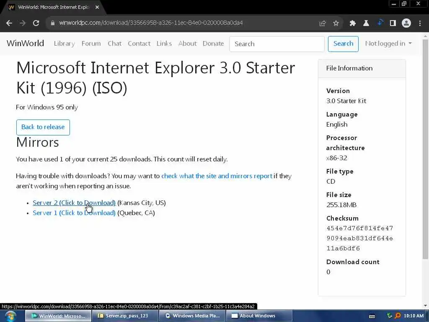Click the File Information panel header

coord(362,68)
